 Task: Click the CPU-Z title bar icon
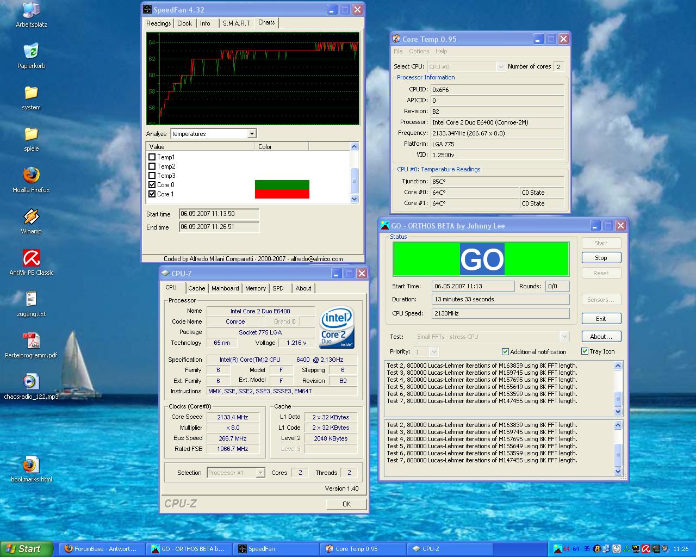click(x=165, y=274)
